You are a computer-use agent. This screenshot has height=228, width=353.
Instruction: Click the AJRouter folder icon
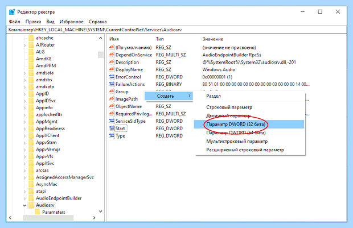31,45
